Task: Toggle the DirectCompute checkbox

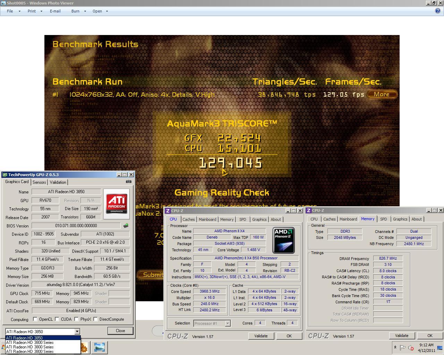Action: pos(96,319)
